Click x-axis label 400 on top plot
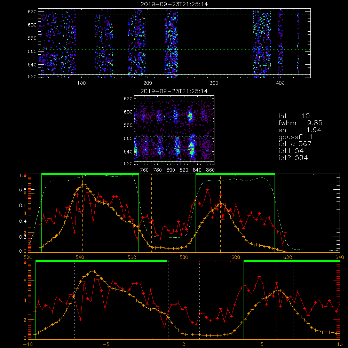Image resolution: width=348 pixels, height=348 pixels. (280, 83)
